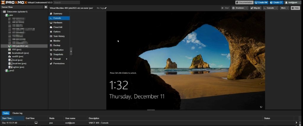Viewport: 303px width, 126px height.
Task: Edit tags with the pencil icon
Action: [x=106, y=8]
